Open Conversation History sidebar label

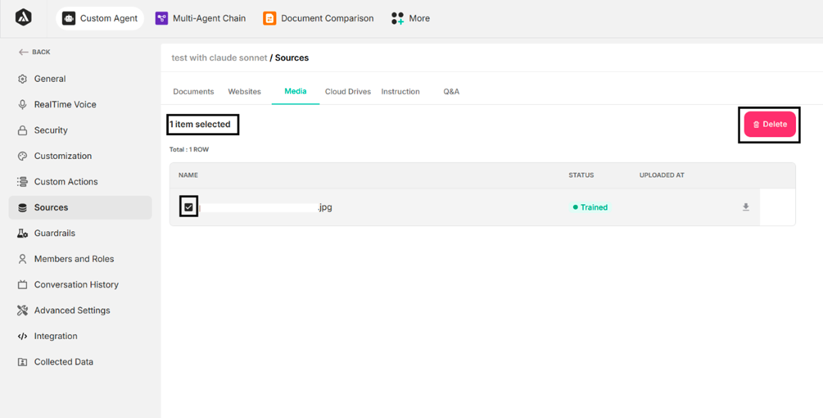coord(76,284)
